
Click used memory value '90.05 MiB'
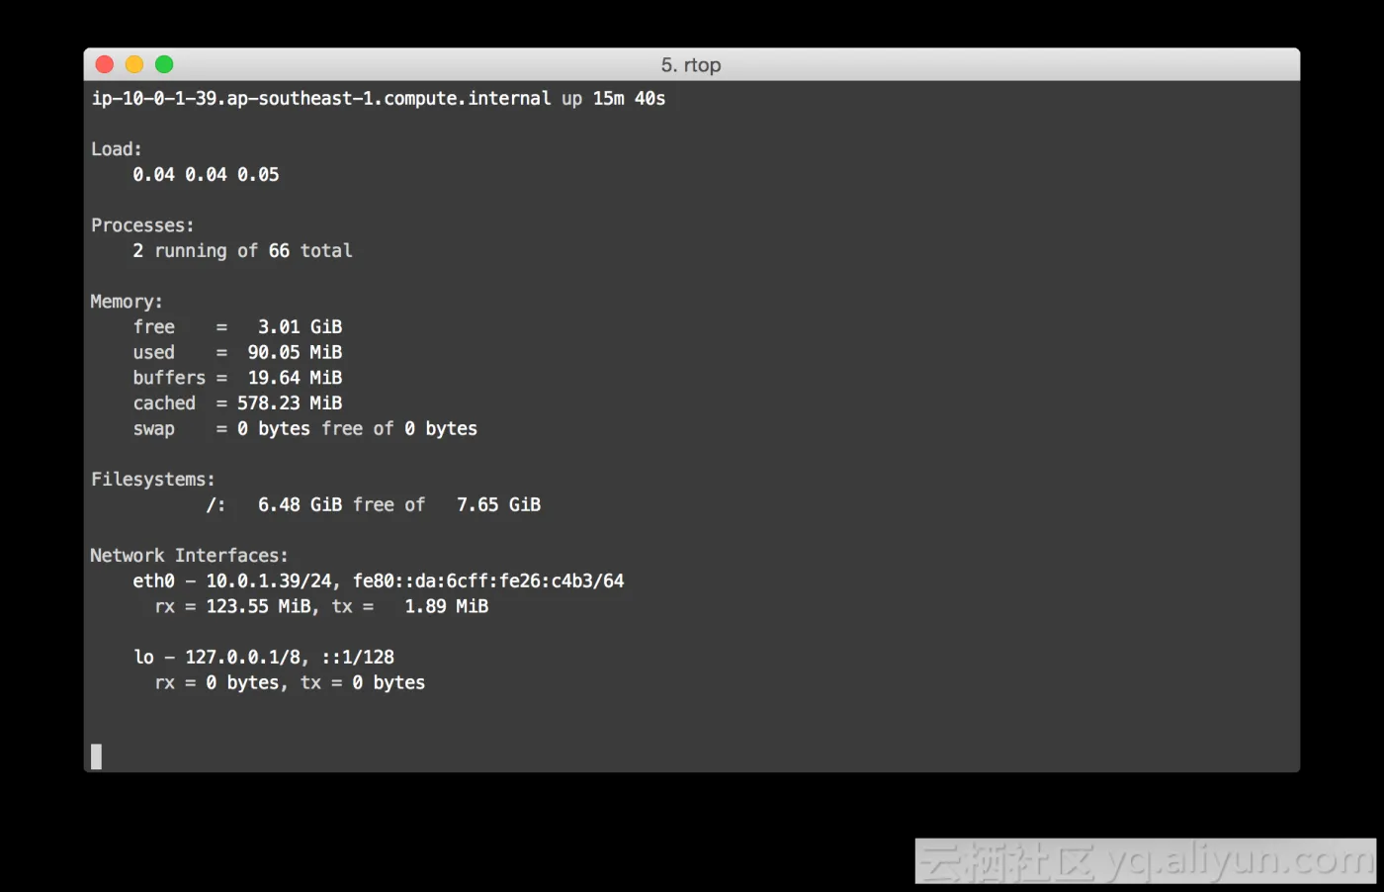[295, 353]
